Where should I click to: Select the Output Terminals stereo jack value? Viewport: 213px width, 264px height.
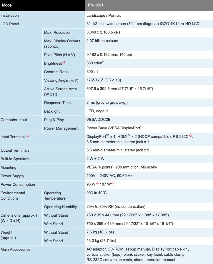[118, 150]
